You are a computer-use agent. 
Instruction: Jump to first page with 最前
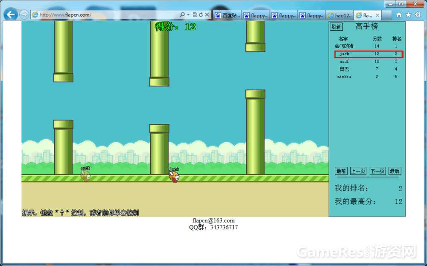coord(341,171)
